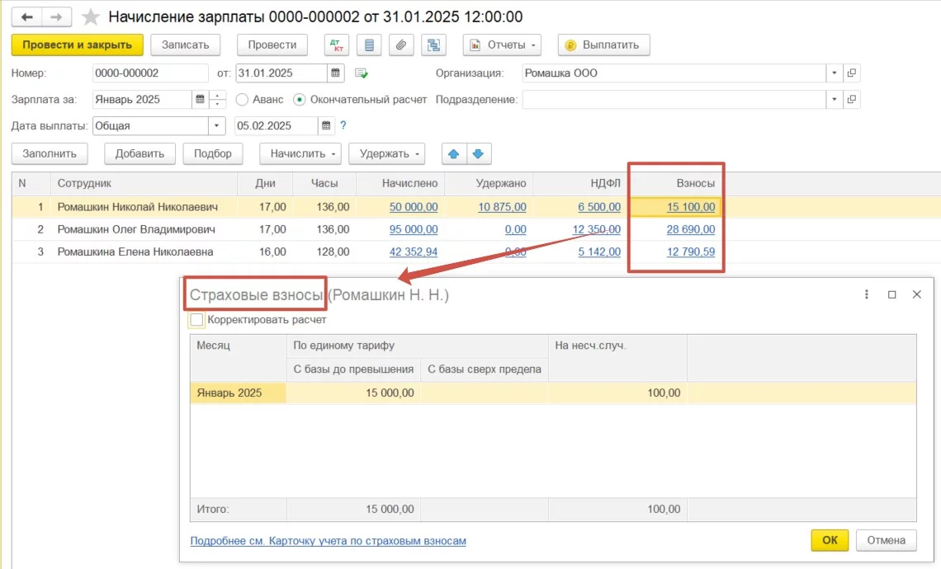Open the Организация dropdown list
Screen dimensions: 941x569
(x=835, y=73)
